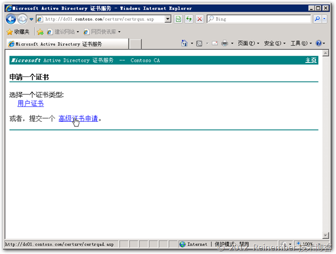Click the Contoso CA banner text
The width and height of the screenshot is (336, 254).
click(x=146, y=60)
